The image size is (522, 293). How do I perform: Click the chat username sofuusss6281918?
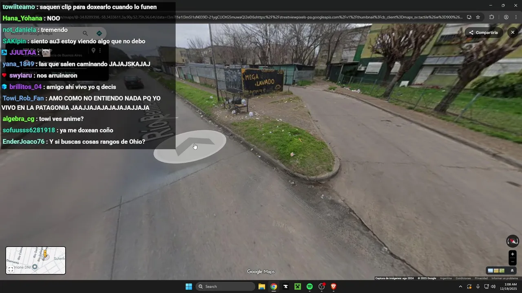[29, 130]
